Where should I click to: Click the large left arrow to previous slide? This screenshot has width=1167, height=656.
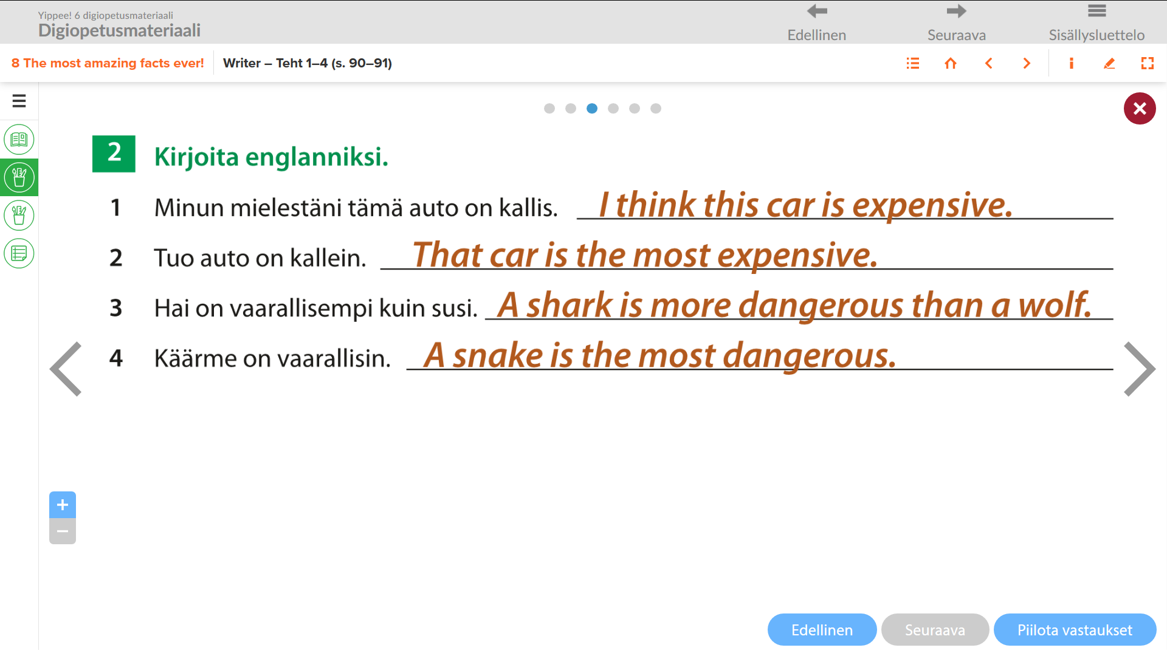[x=66, y=369]
